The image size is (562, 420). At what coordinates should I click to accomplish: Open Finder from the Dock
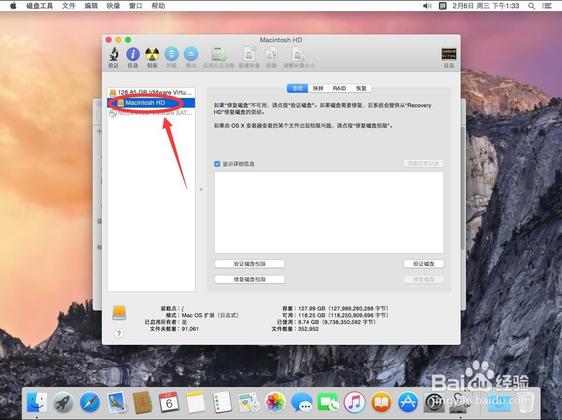[37, 402]
